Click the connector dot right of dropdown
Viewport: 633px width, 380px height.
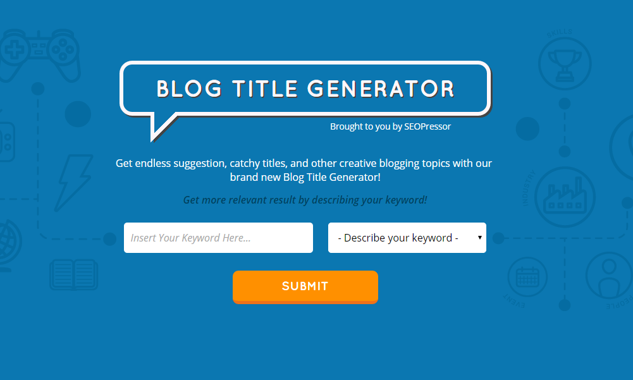(498, 238)
